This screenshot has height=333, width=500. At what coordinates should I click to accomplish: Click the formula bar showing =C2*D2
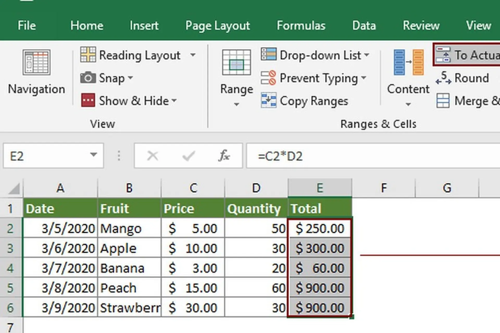click(373, 156)
